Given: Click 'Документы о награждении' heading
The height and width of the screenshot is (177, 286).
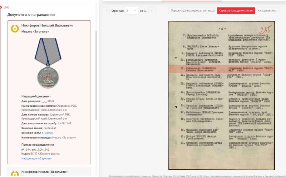Looking at the screenshot, I should (x=31, y=15).
